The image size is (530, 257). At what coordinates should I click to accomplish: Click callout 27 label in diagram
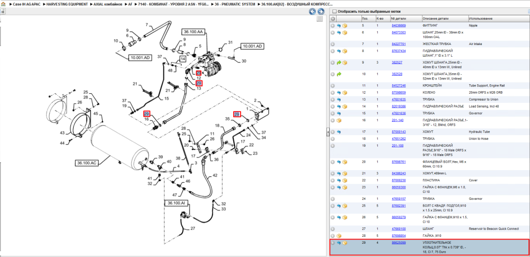[x=193, y=228]
